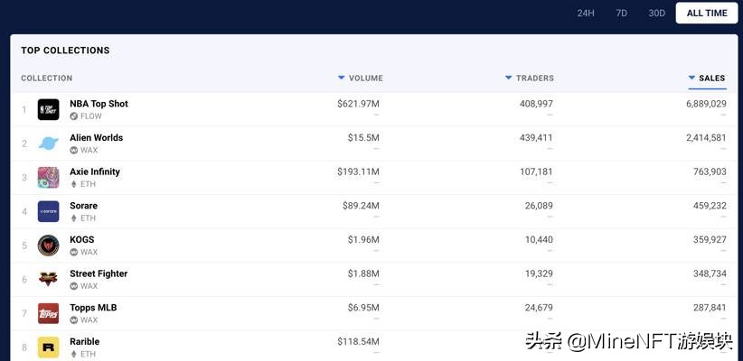743x361 pixels.
Task: Click the WAX chain icon under Street Fighter
Action: click(x=73, y=286)
